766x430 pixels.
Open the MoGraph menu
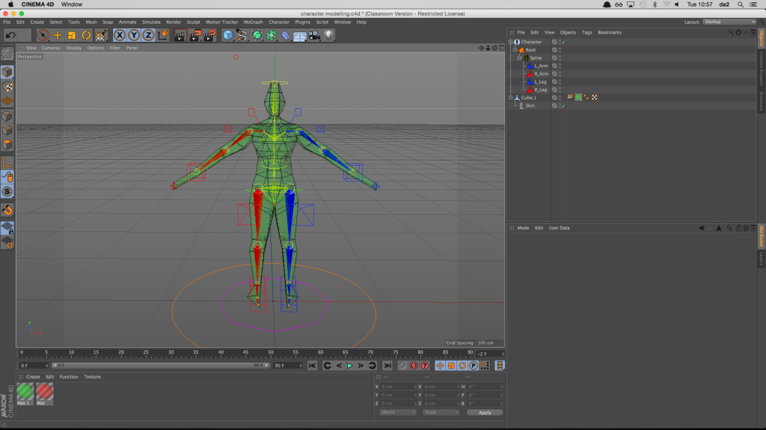tap(255, 22)
